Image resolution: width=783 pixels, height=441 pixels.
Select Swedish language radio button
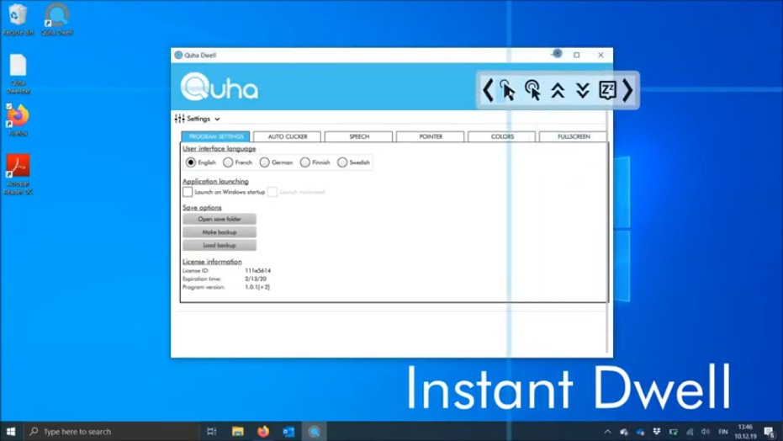coord(342,162)
